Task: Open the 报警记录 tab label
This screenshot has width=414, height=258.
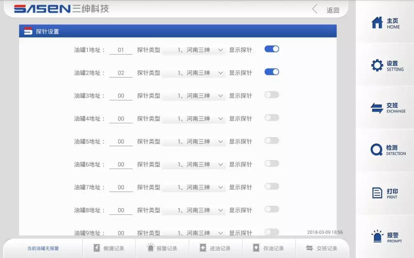Action: coord(167,248)
